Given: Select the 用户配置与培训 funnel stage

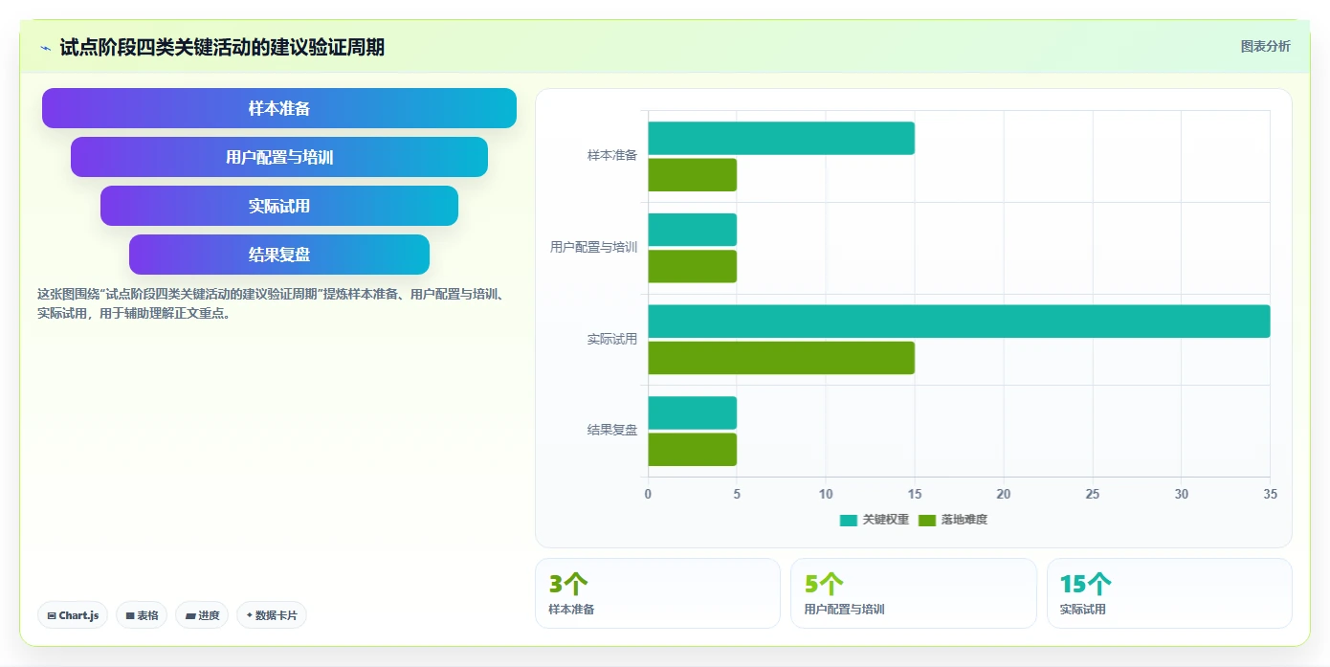Looking at the screenshot, I should pos(279,157).
